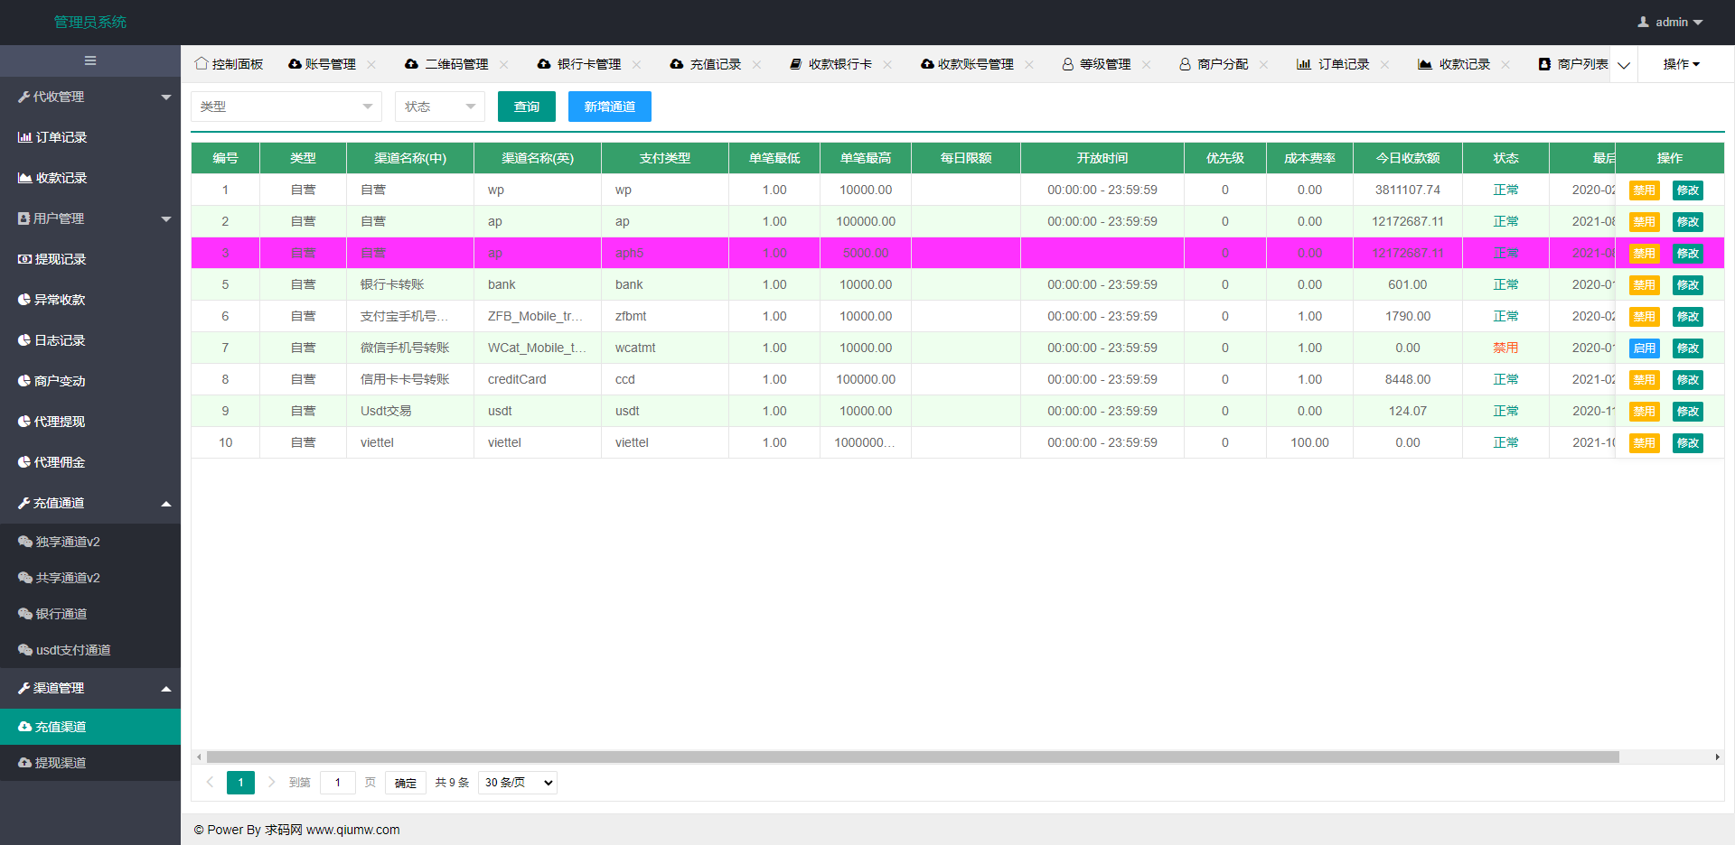The width and height of the screenshot is (1735, 845).
Task: Disable viettel channel with 禁用 button
Action: [1644, 443]
